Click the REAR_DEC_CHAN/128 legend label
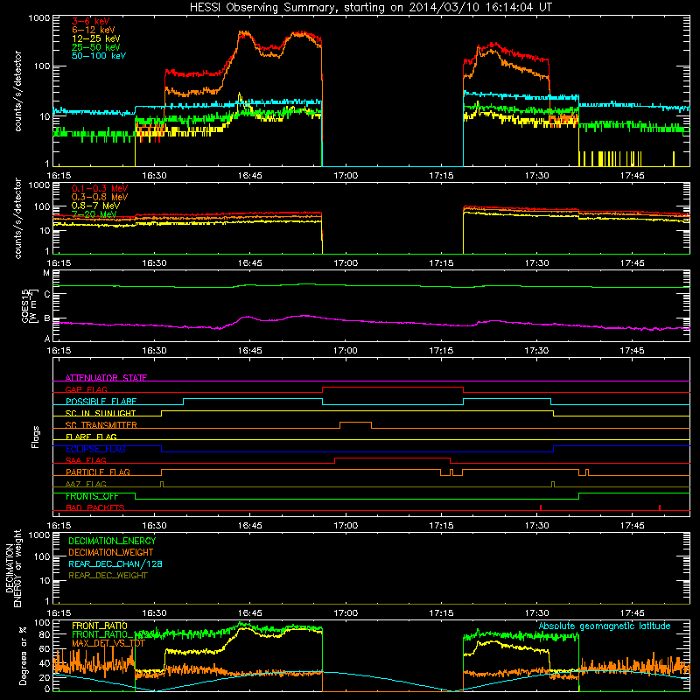Viewport: 700px width, 700px height. pos(115,563)
